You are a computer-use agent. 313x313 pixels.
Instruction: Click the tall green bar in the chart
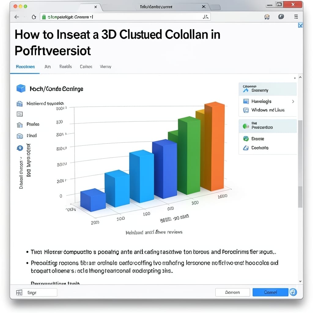(189, 156)
